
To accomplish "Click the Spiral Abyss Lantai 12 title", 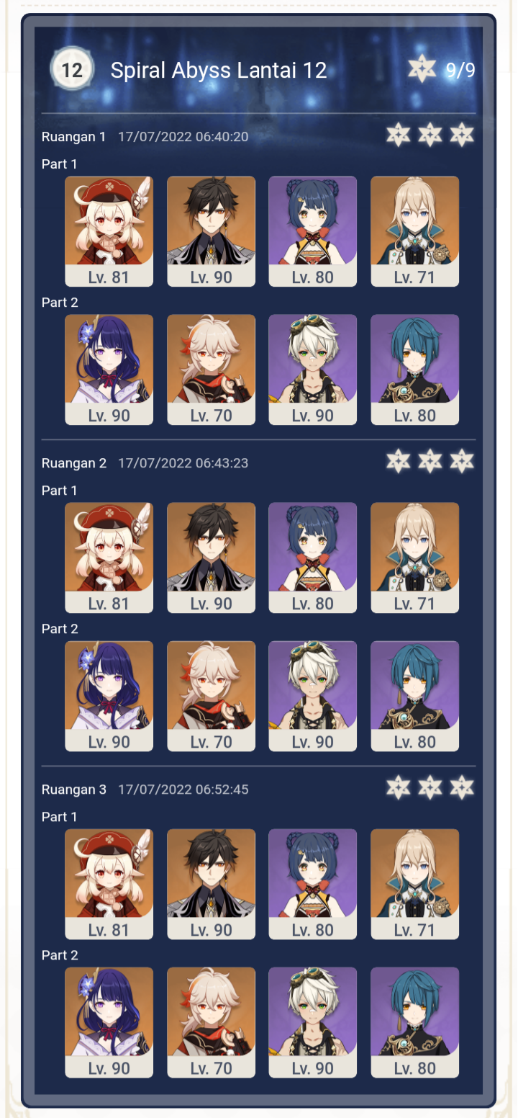I will [219, 70].
